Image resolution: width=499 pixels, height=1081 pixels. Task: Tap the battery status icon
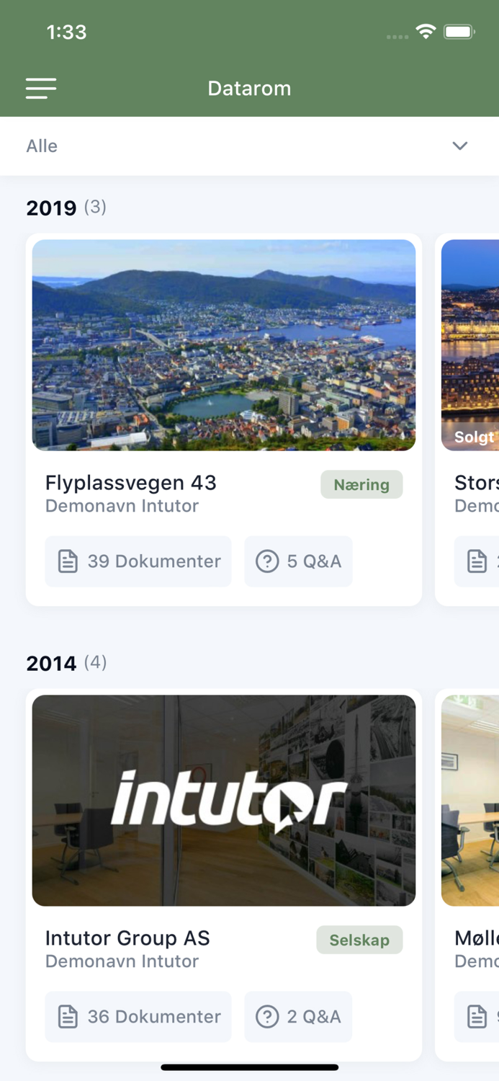pos(459,32)
